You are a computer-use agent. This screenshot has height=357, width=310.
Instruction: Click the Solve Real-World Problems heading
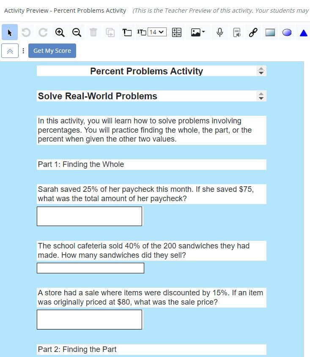[x=97, y=96]
